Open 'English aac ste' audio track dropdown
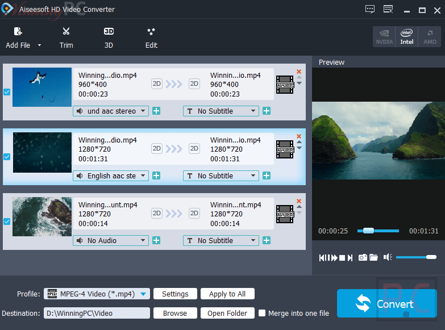The image size is (445, 330). pyautogui.click(x=111, y=176)
